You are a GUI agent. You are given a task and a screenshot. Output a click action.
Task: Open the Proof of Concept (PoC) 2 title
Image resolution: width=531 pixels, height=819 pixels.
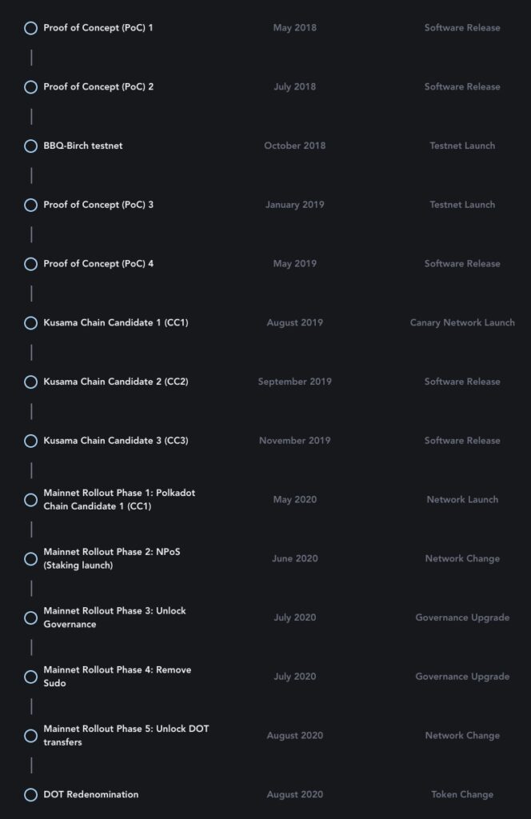tap(98, 86)
